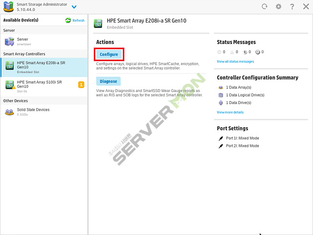The width and height of the screenshot is (313, 235).
Task: Click the Data Logical Drive(s) icon
Action: (221, 95)
